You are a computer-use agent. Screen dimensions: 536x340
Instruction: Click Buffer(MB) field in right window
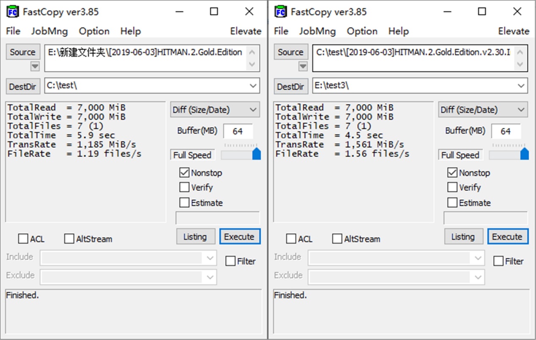(506, 131)
